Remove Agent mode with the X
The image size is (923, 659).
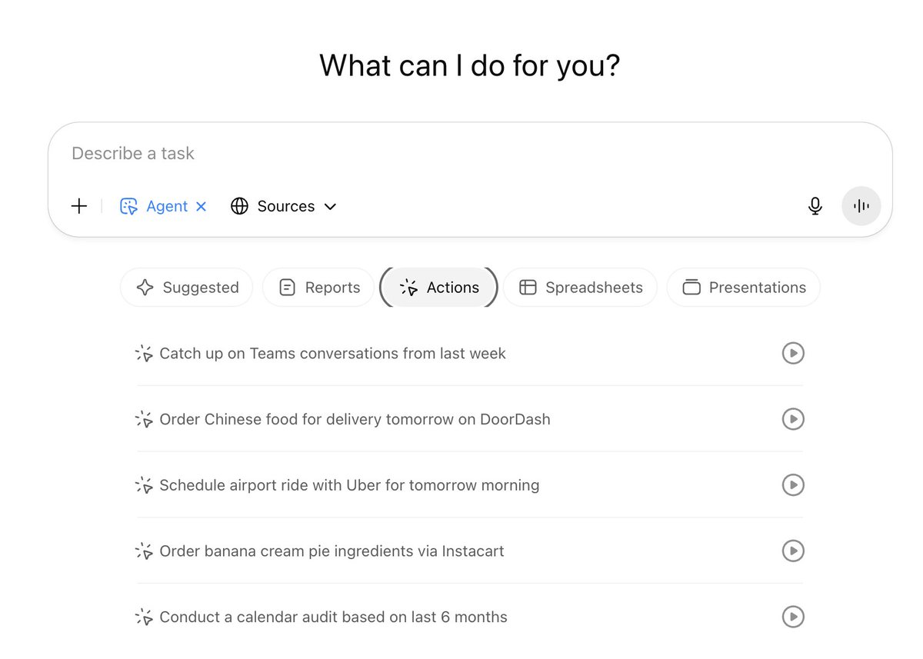pos(202,206)
